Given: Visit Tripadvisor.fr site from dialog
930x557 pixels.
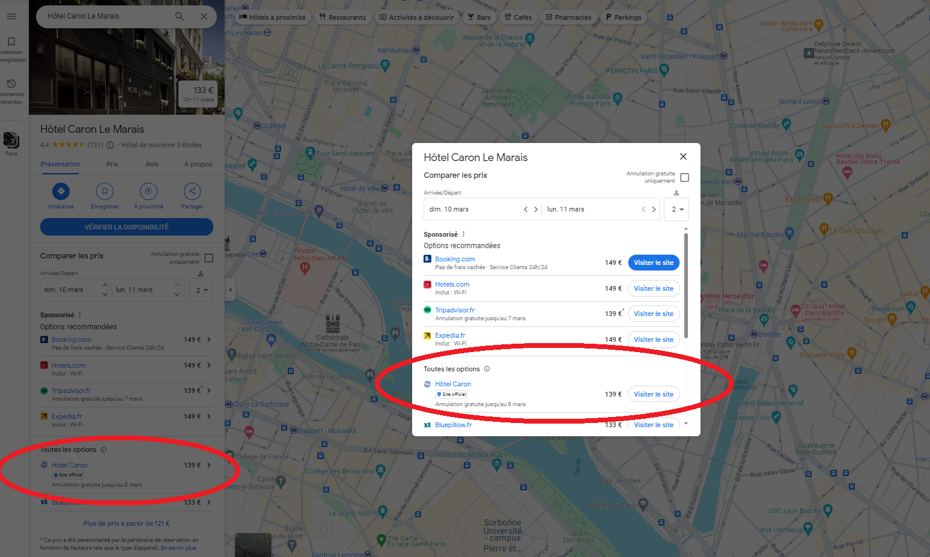Looking at the screenshot, I should [654, 314].
